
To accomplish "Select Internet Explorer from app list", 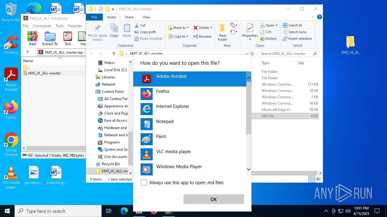I will tap(190, 109).
